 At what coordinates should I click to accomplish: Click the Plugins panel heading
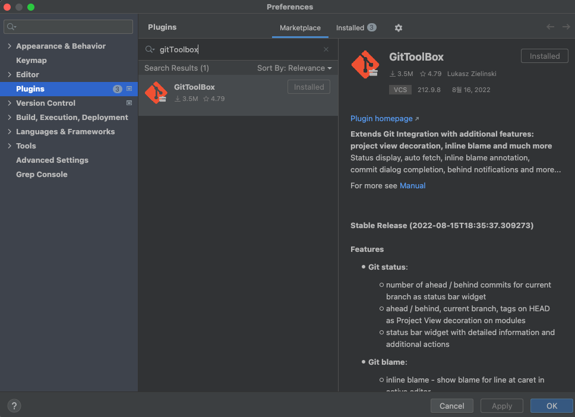pyautogui.click(x=162, y=27)
